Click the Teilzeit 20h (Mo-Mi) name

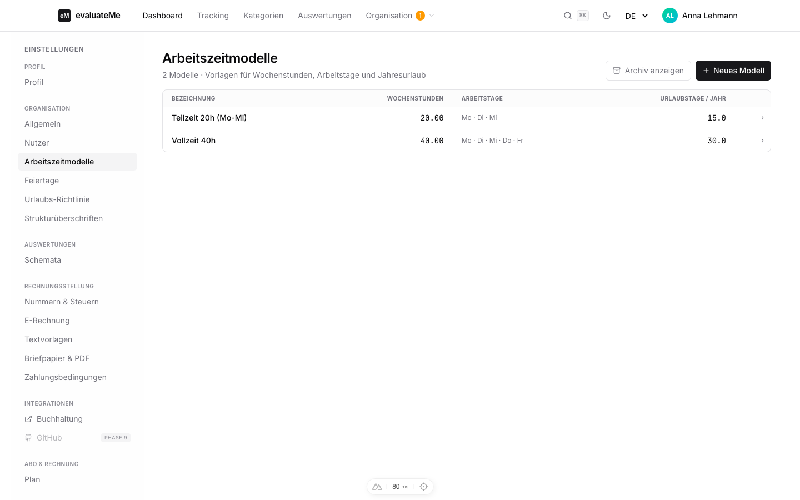pyautogui.click(x=209, y=118)
